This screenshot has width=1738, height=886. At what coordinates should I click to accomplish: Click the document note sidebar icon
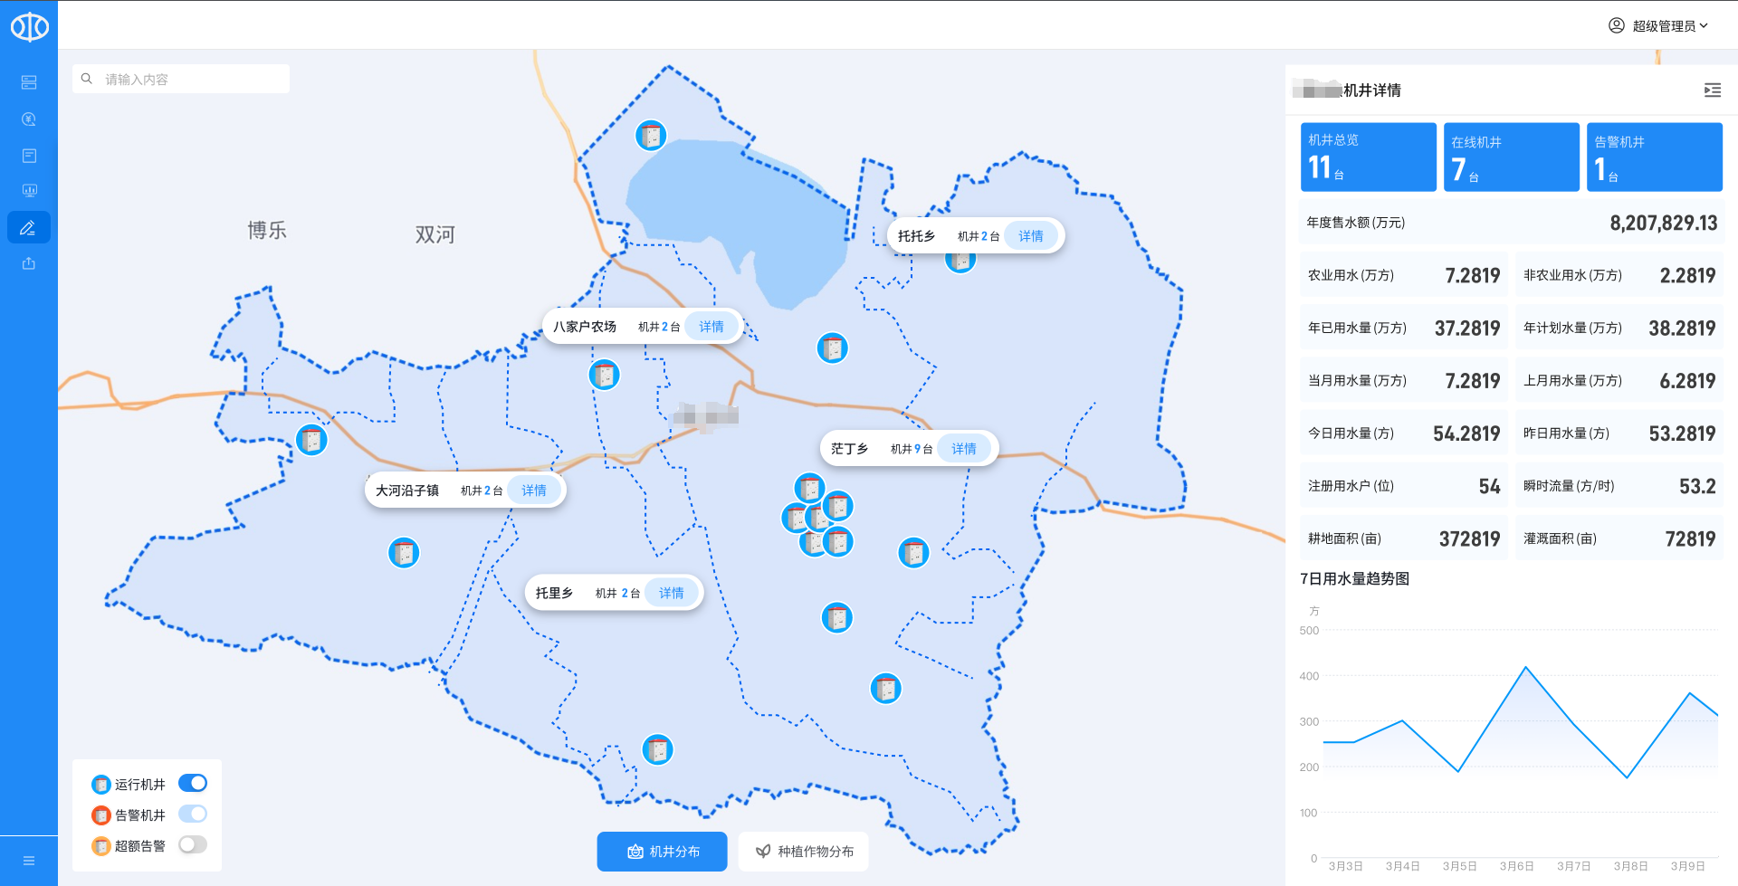coord(29,156)
